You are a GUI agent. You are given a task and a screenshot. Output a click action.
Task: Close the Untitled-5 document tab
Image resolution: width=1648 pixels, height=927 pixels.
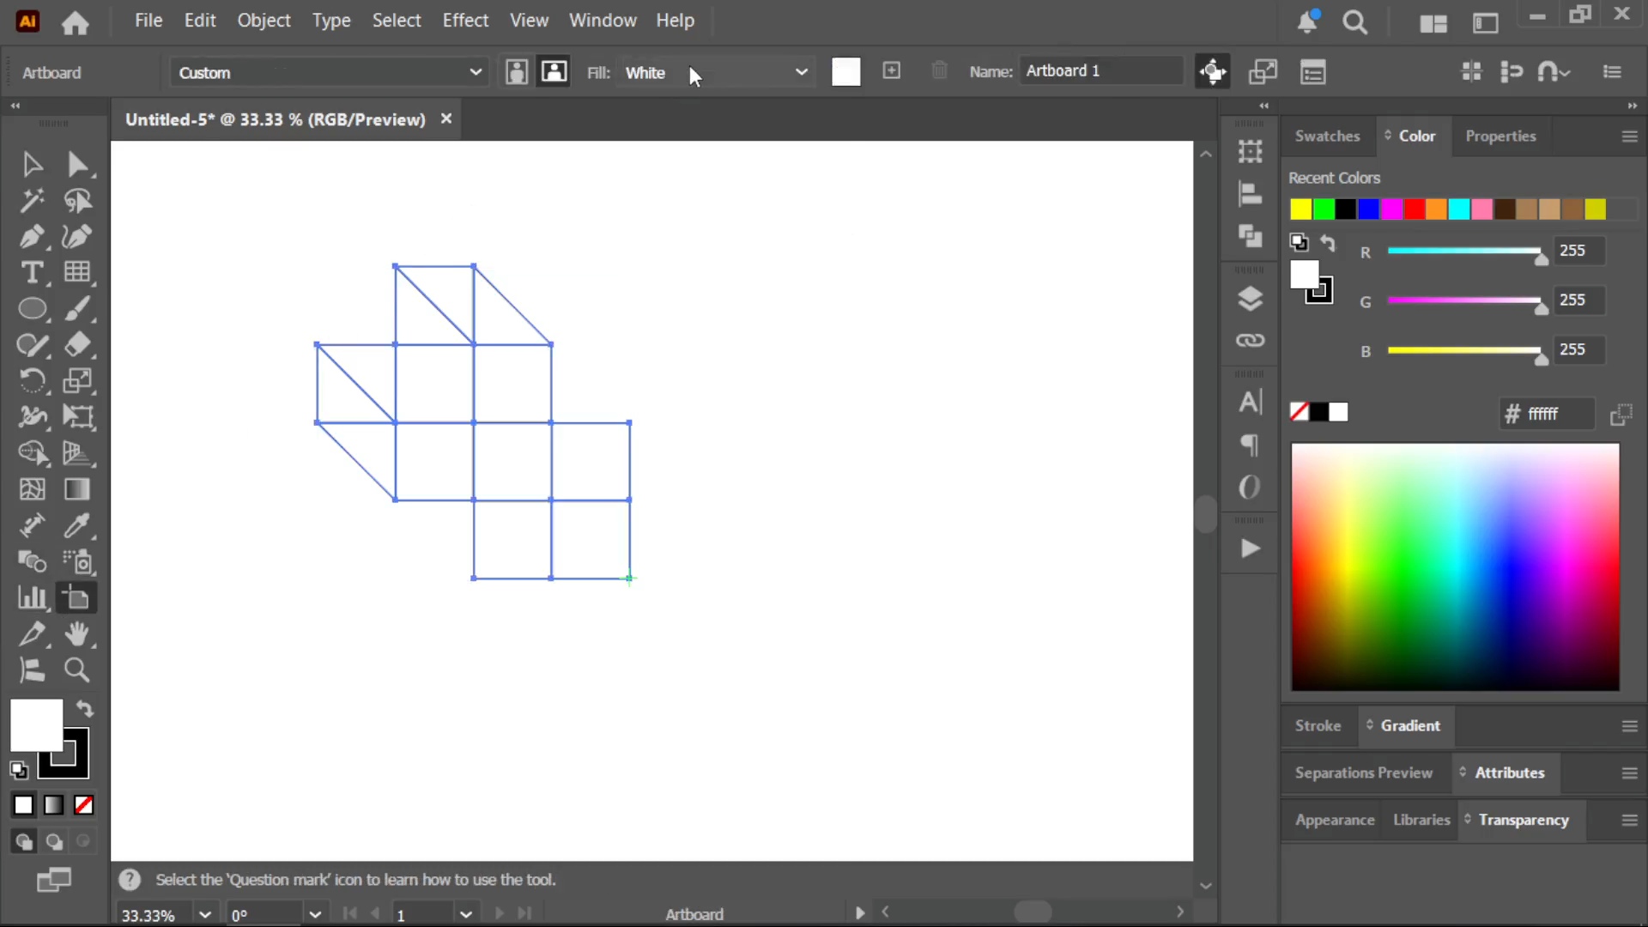coord(446,118)
